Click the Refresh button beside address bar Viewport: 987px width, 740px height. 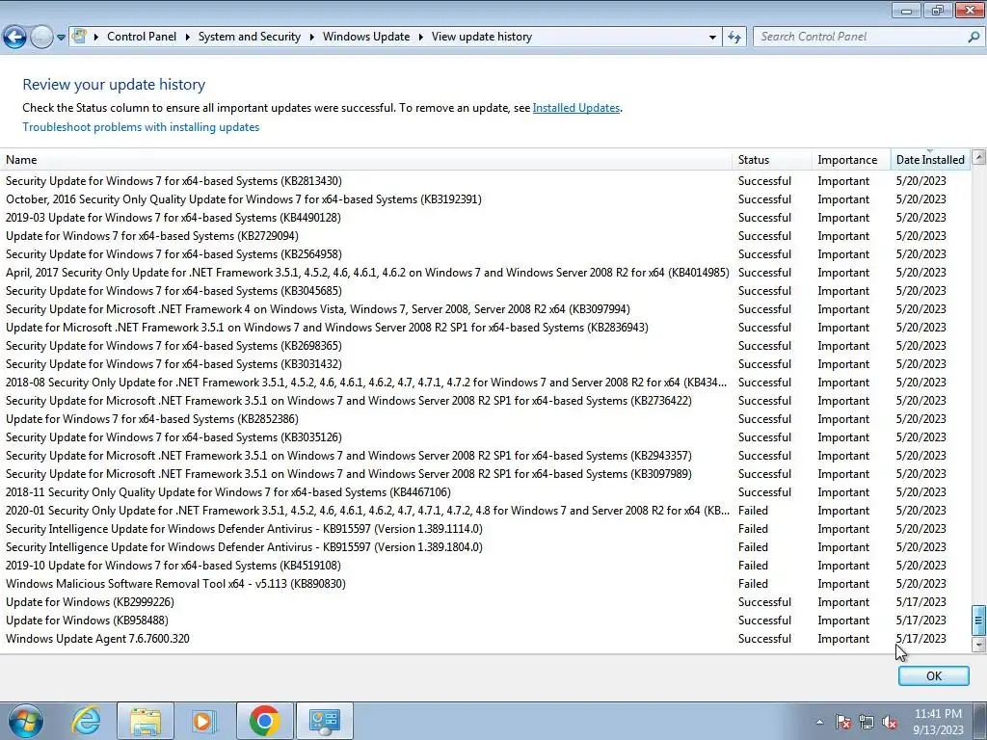pos(734,38)
